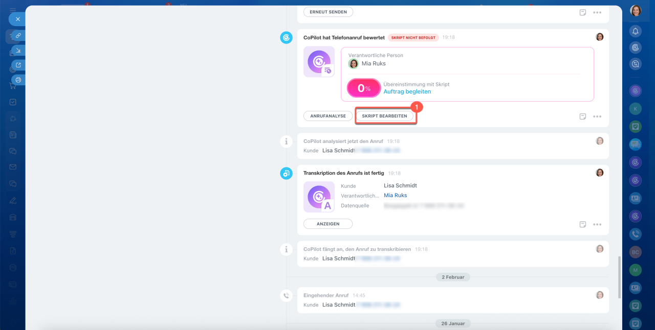The image size is (655, 330).
Task: Open user profile avatar at top right
Action: click(x=636, y=10)
